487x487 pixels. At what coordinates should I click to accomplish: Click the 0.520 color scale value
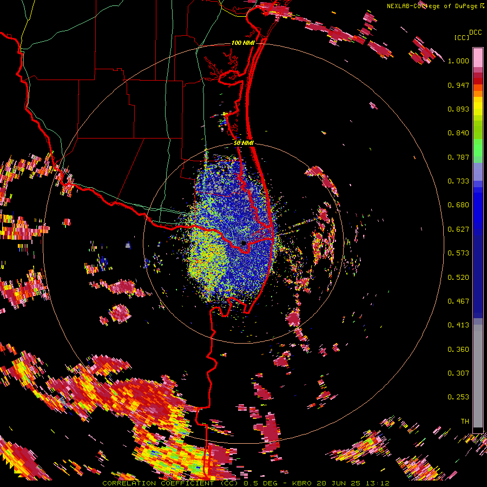[x=458, y=278]
